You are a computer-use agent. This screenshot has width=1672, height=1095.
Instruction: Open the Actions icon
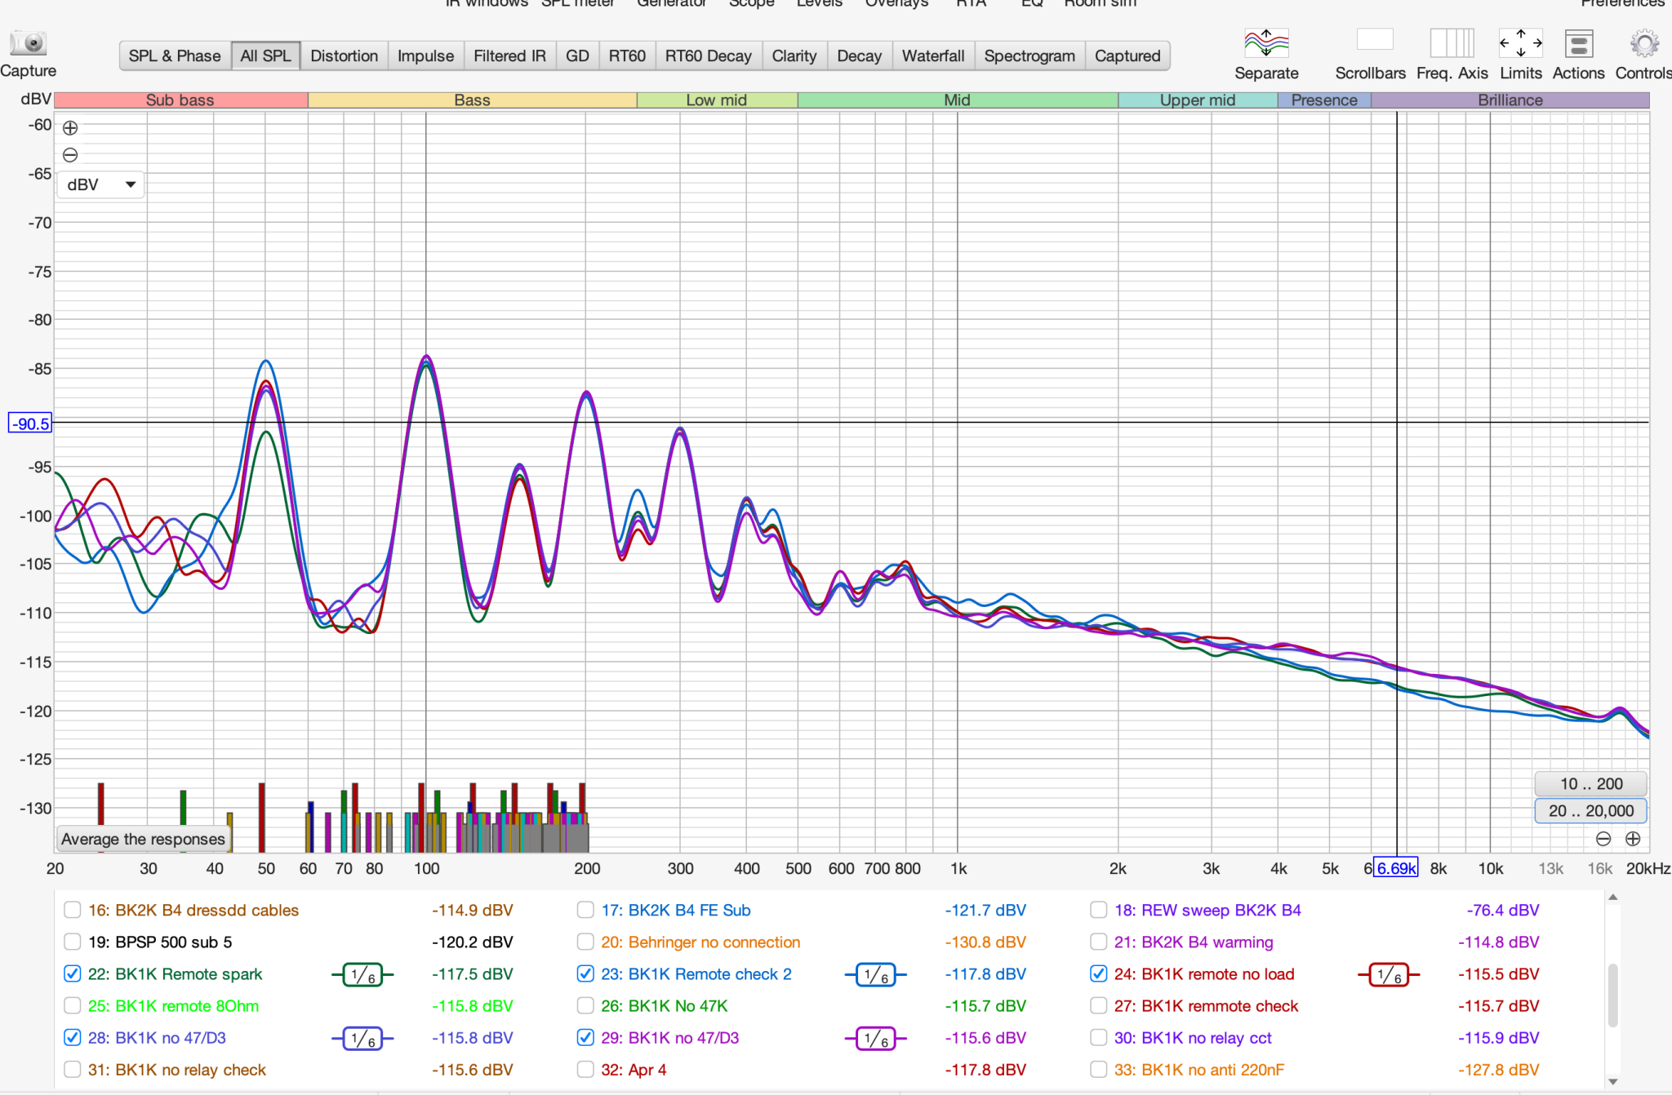coord(1579,43)
